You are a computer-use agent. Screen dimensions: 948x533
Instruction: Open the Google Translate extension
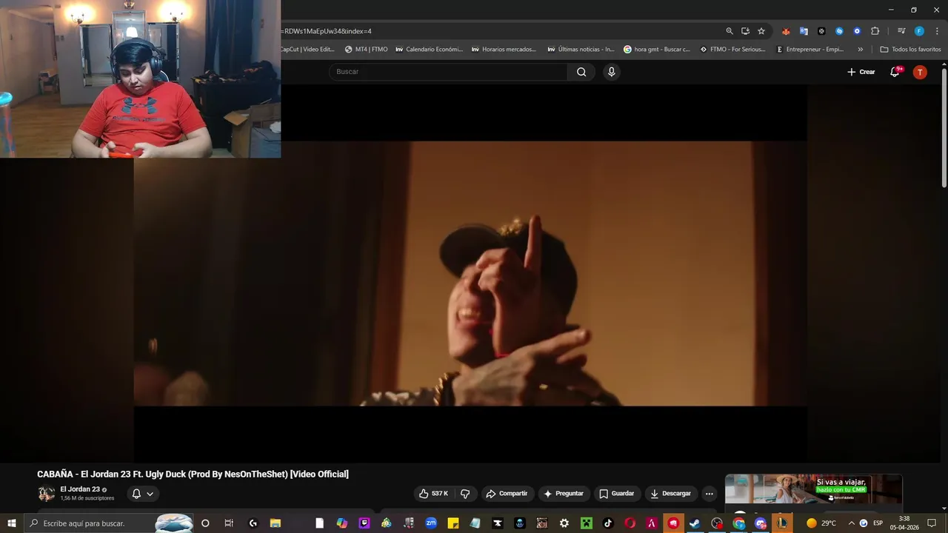tap(804, 31)
